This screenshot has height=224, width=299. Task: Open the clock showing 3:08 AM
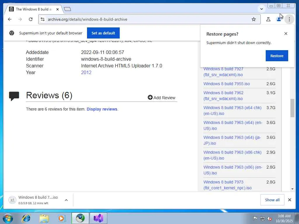pos(284,218)
